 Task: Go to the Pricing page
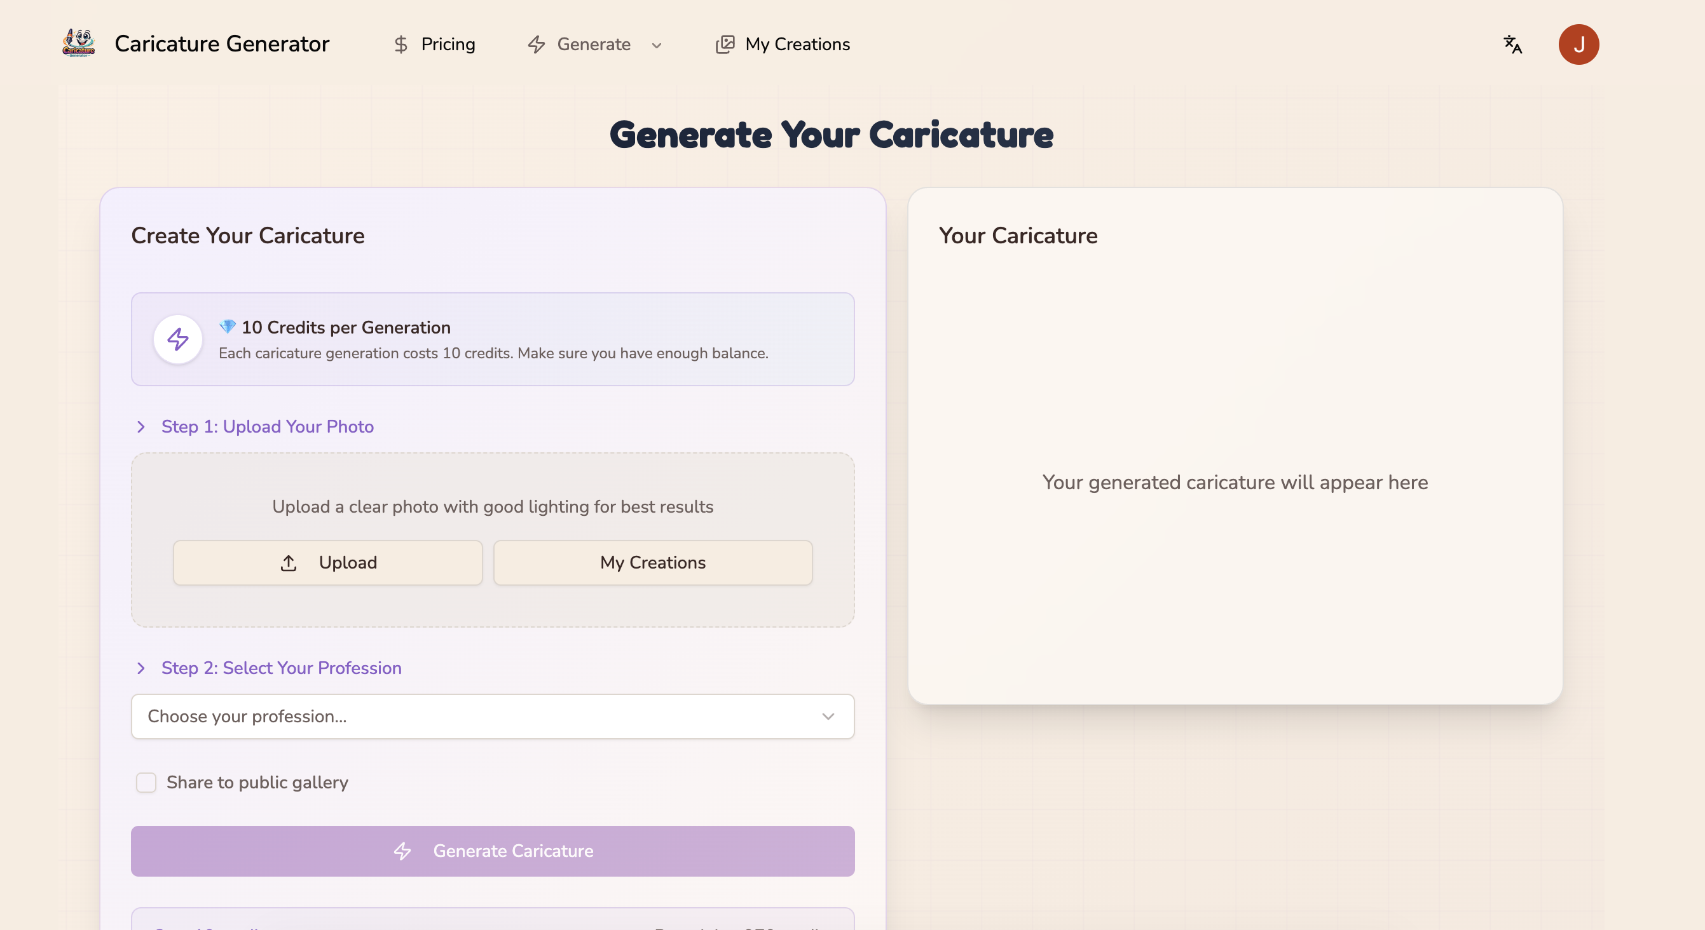(x=448, y=44)
